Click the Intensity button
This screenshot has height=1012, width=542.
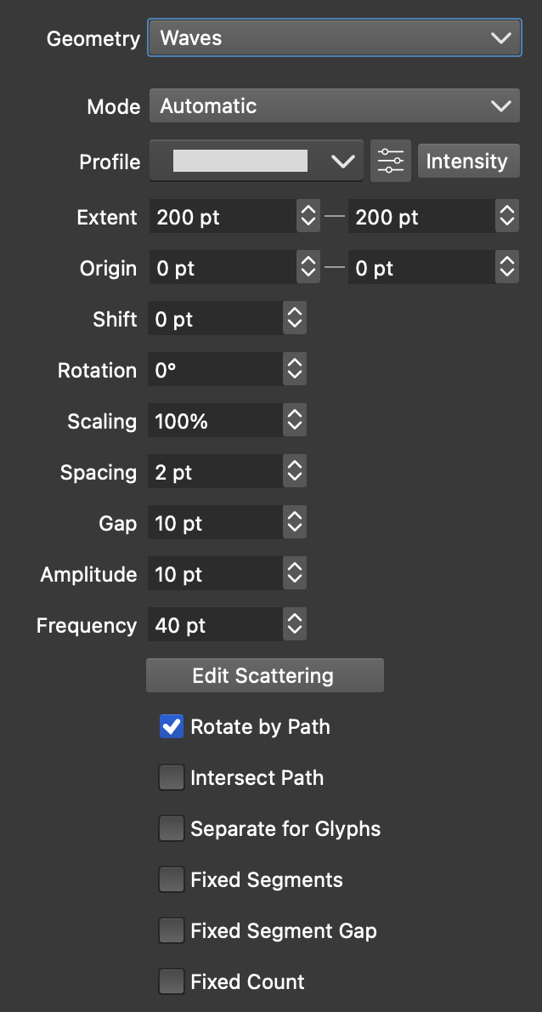click(x=466, y=161)
